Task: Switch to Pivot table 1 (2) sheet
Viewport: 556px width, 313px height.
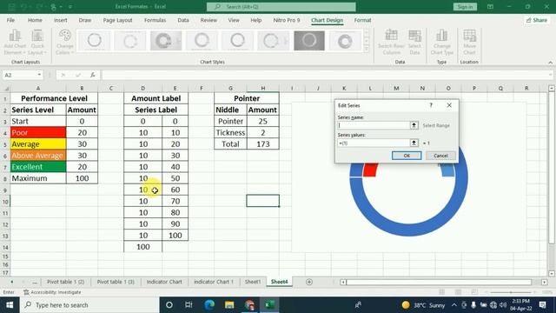Action: [x=65, y=282]
